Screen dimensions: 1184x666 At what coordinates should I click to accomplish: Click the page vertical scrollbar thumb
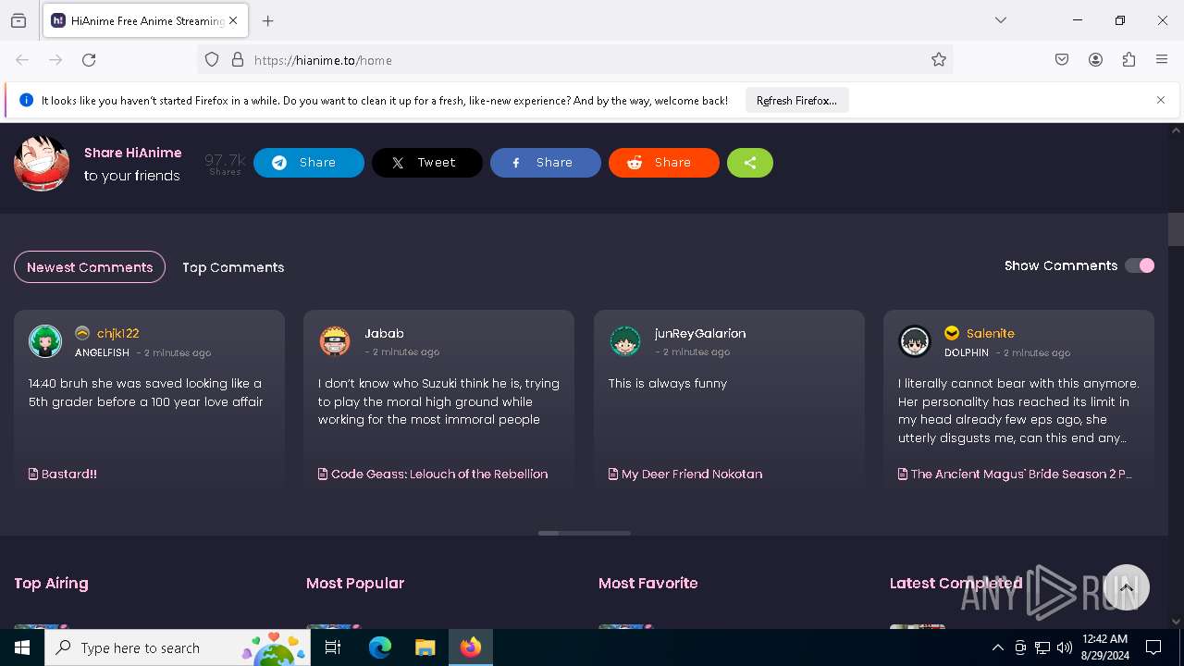click(x=1176, y=229)
